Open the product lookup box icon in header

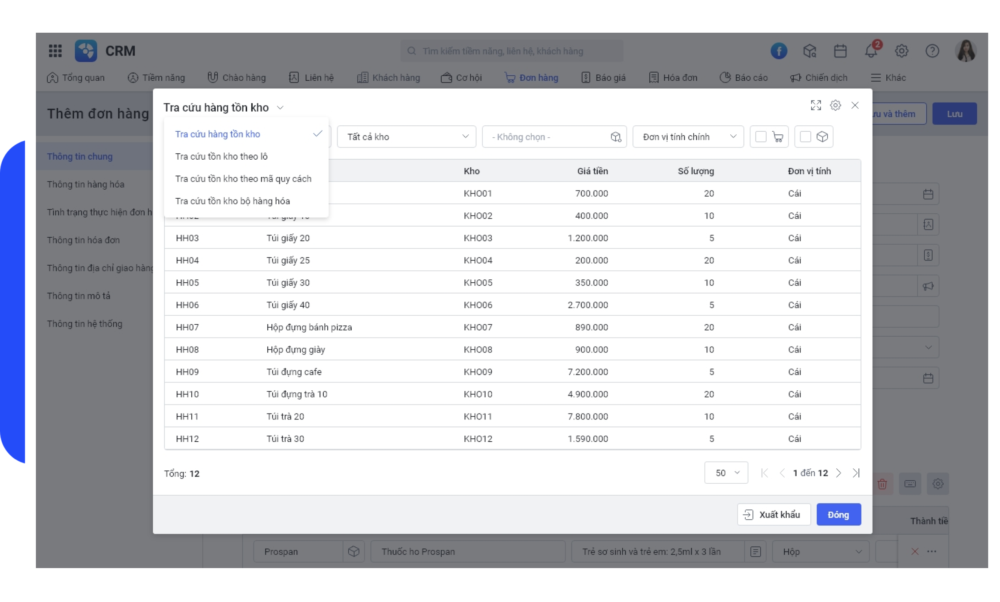pos(809,51)
